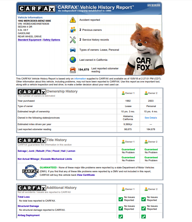Click the CARFAX logo beside Ownership History
192x222 pixels.
tap(32, 92)
